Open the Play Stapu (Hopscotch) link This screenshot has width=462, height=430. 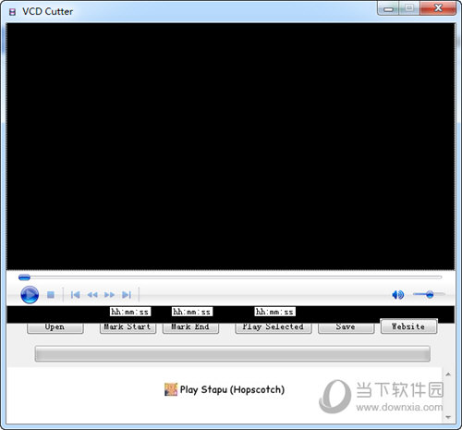tap(232, 389)
